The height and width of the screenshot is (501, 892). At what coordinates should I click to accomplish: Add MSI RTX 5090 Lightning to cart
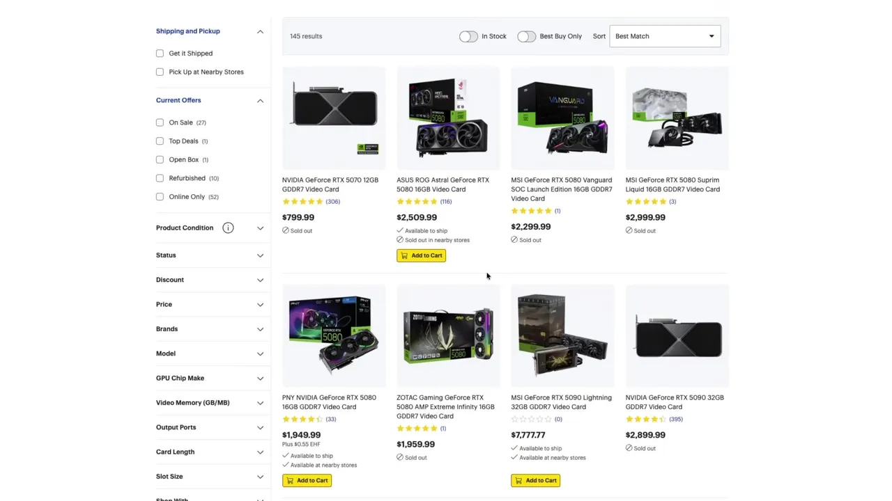pos(535,480)
